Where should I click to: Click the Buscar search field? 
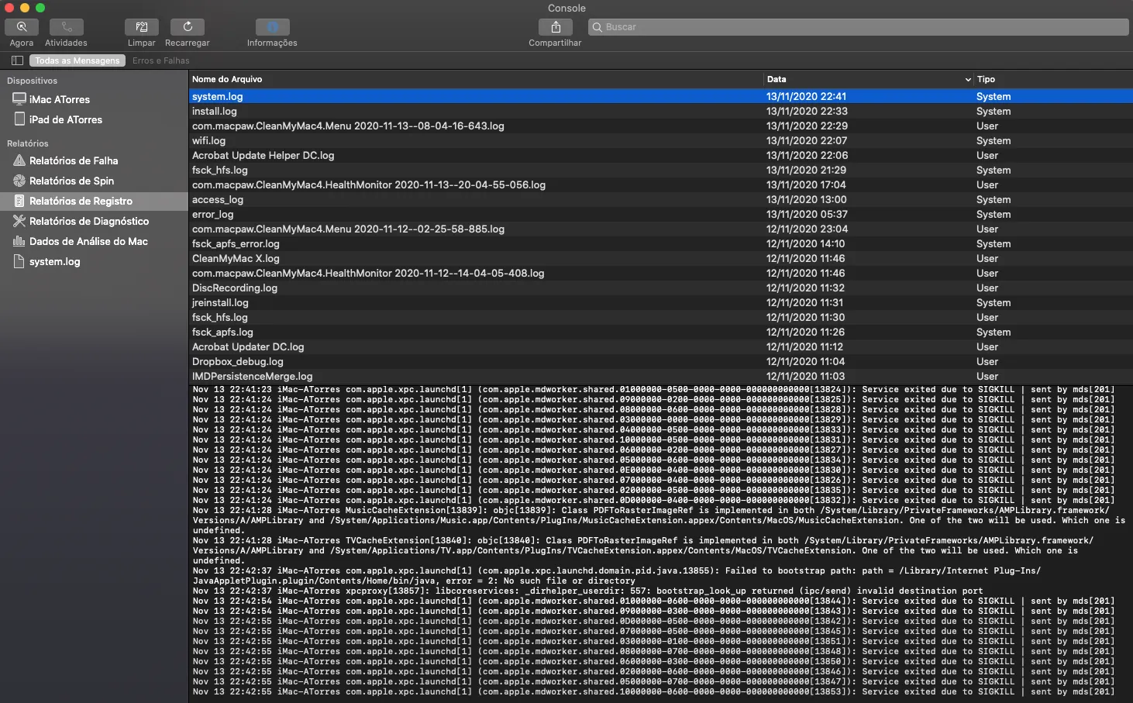pos(859,27)
